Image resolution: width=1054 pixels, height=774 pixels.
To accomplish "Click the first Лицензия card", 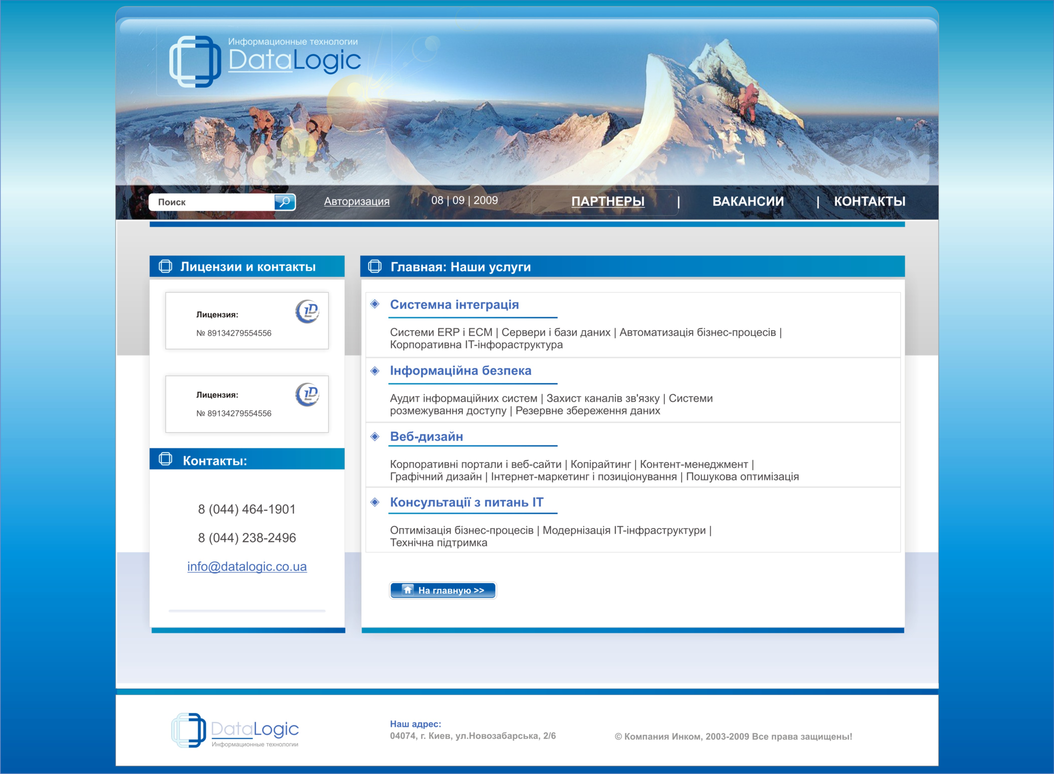I will (x=246, y=321).
